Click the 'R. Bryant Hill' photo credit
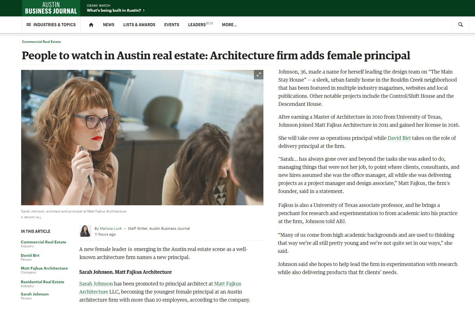Image resolution: width=475 pixels, height=320 pixels. pos(31,218)
